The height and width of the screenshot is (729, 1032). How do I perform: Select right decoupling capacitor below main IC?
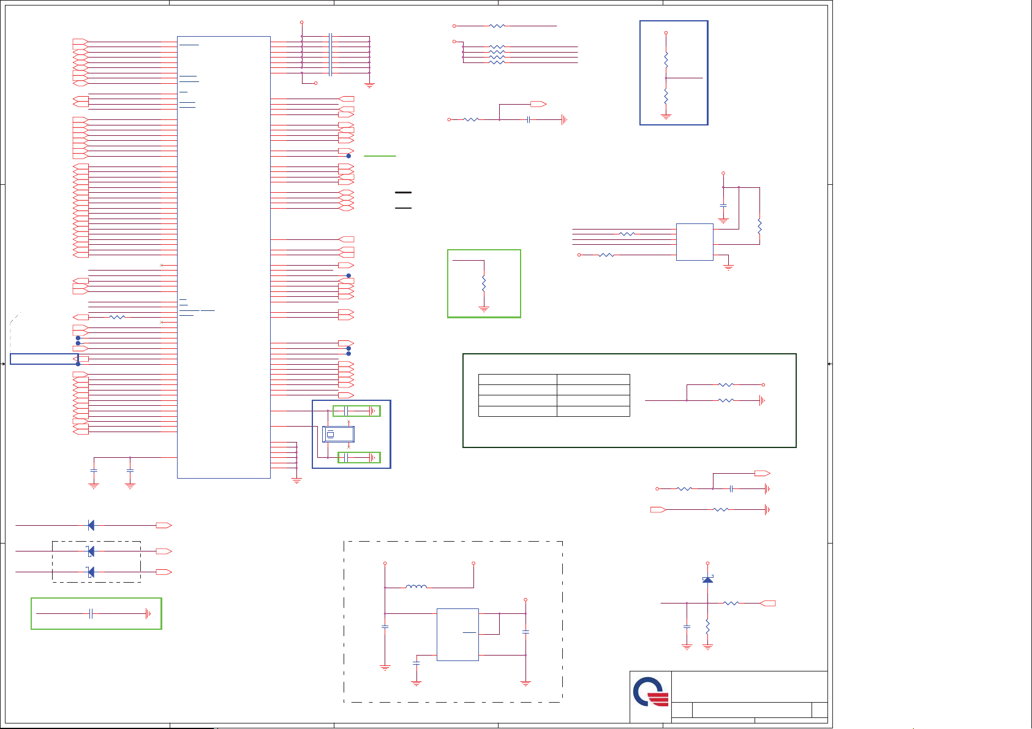coord(130,471)
